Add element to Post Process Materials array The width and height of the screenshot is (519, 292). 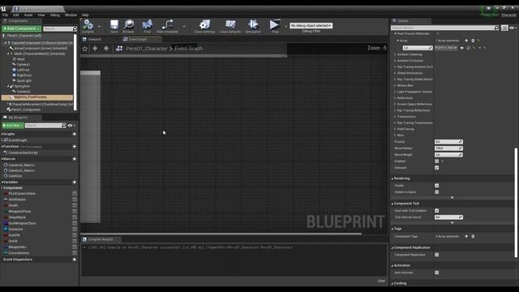(466, 41)
